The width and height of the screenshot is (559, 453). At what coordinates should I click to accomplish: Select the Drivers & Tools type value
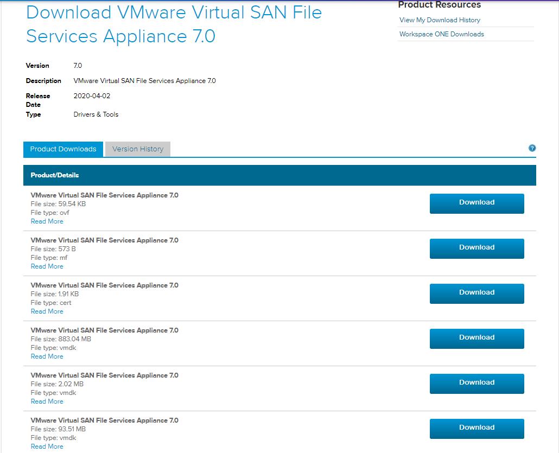pyautogui.click(x=96, y=114)
